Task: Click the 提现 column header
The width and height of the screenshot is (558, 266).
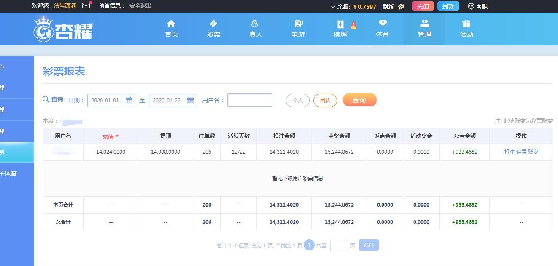Action: coord(166,136)
